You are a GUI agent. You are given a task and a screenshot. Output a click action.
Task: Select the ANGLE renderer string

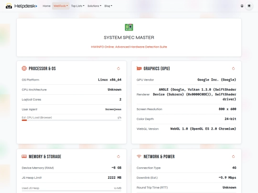194,94
